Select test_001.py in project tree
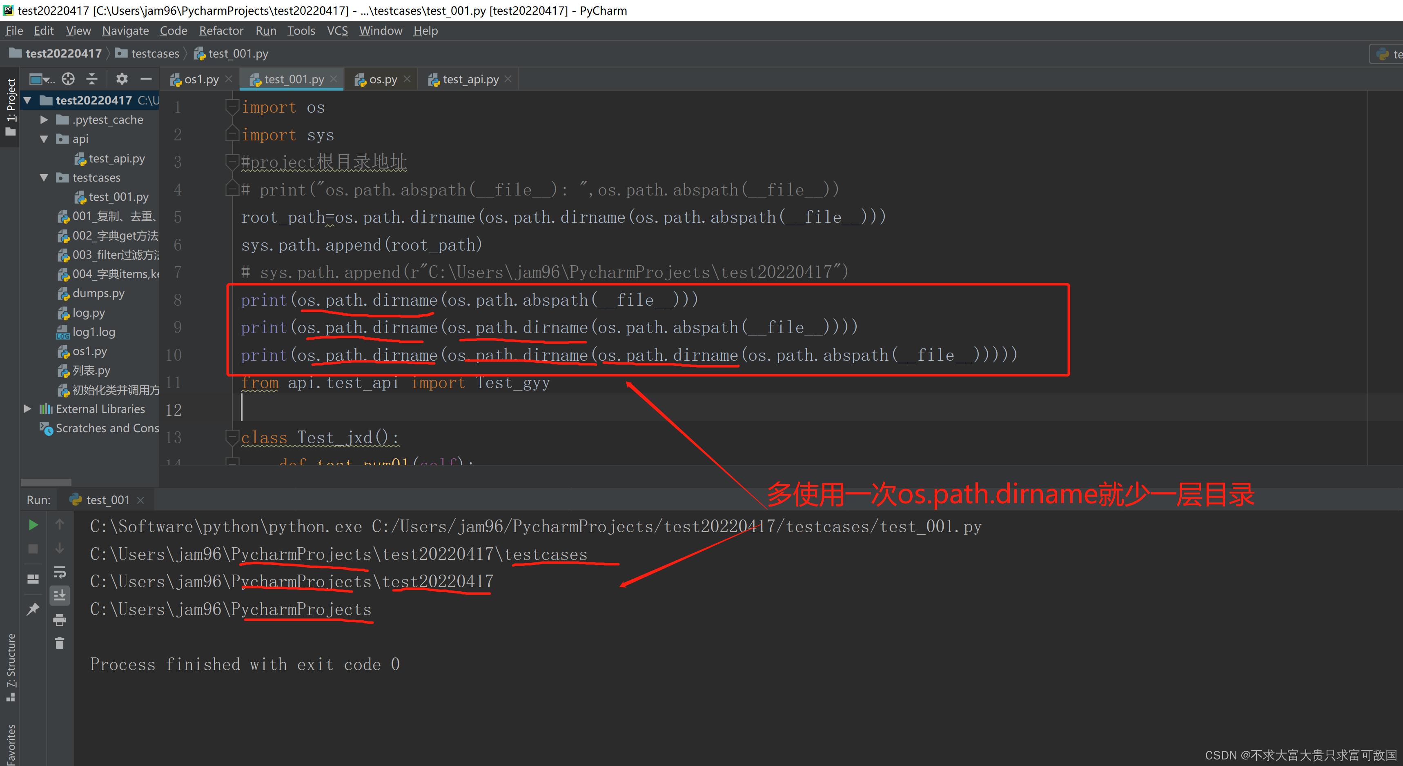This screenshot has height=766, width=1403. pyautogui.click(x=111, y=197)
